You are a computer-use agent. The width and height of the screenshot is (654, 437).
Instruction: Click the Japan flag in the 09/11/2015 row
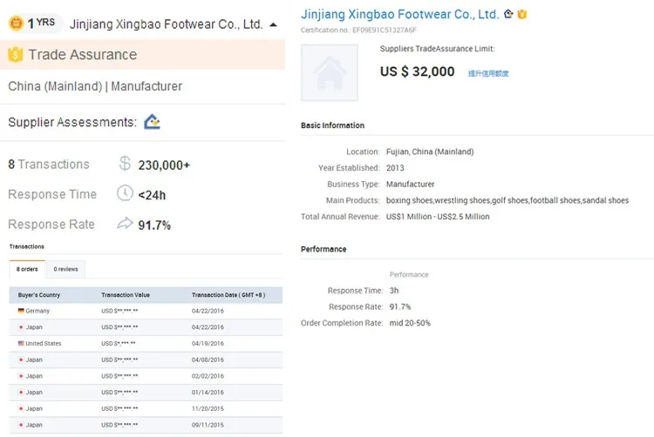(x=21, y=425)
